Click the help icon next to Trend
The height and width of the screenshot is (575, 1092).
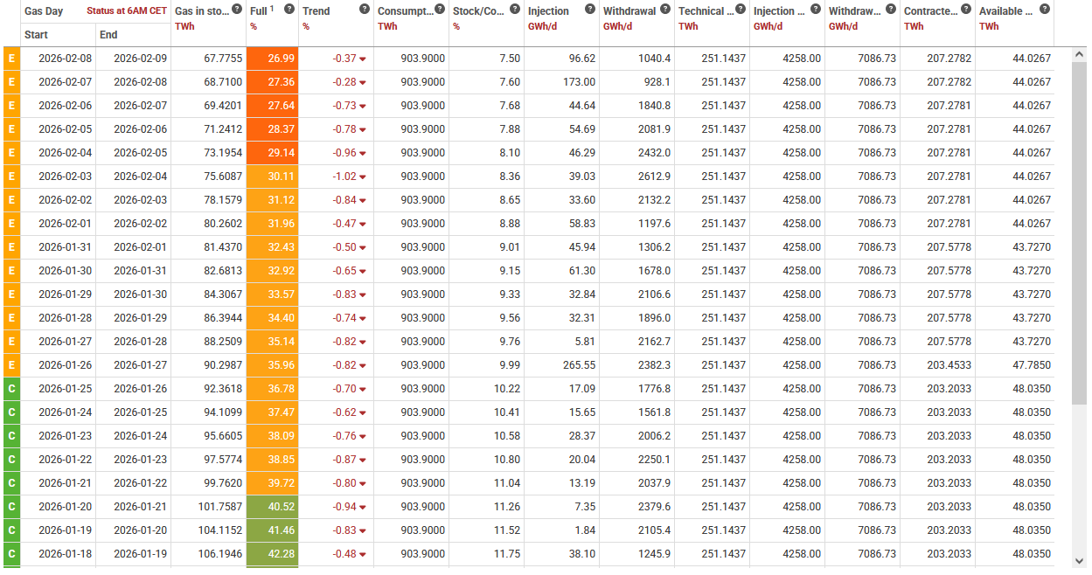(x=365, y=10)
